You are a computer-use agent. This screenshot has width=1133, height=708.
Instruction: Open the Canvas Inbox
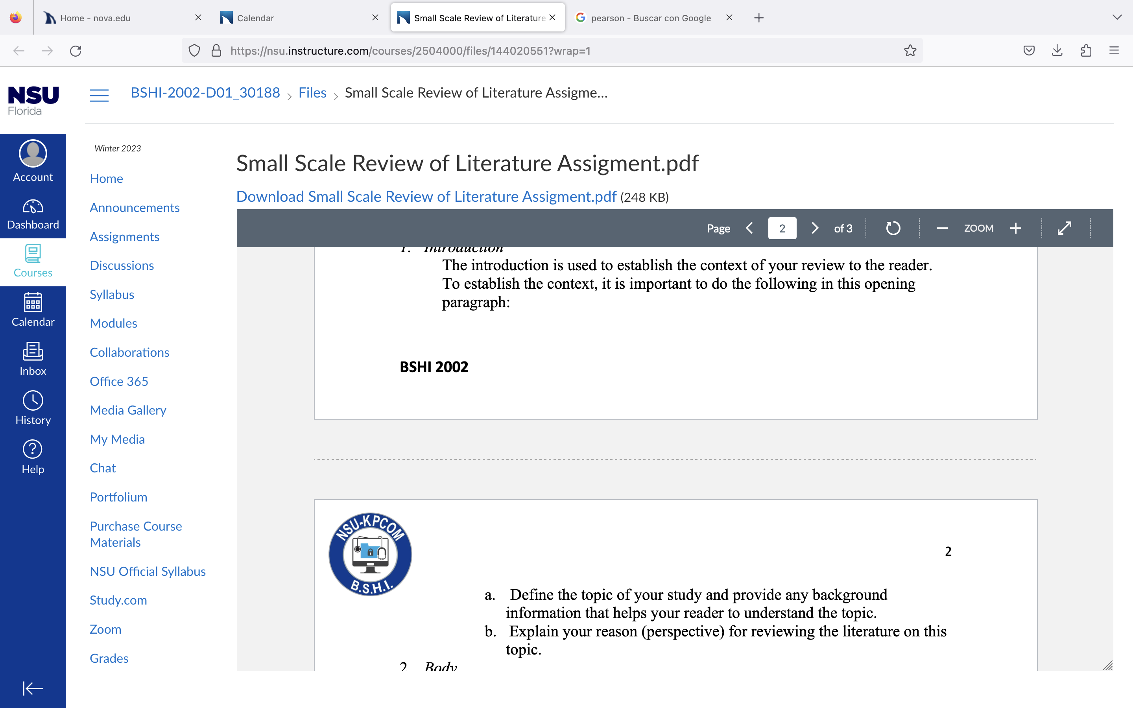point(33,359)
